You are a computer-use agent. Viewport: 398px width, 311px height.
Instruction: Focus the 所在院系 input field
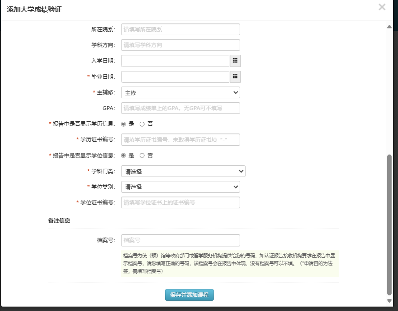click(x=180, y=29)
